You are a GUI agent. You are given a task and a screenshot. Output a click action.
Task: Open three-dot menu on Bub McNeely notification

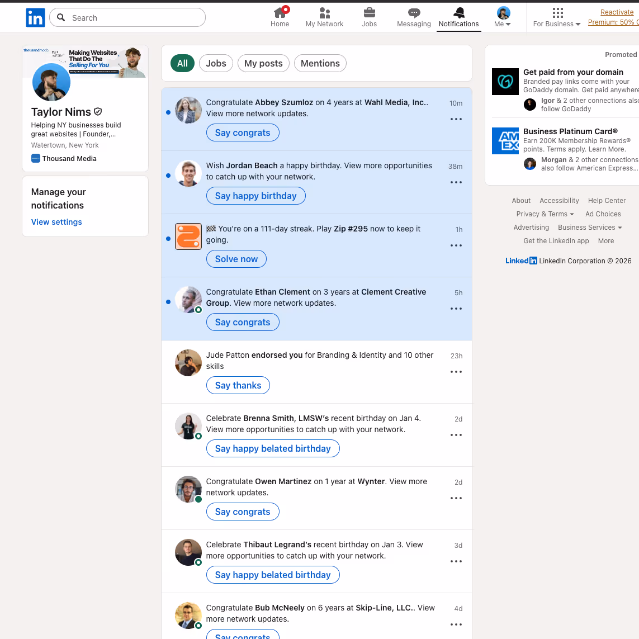[456, 624]
